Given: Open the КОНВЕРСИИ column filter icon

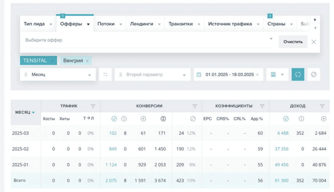Looking at the screenshot, I should tap(195, 106).
